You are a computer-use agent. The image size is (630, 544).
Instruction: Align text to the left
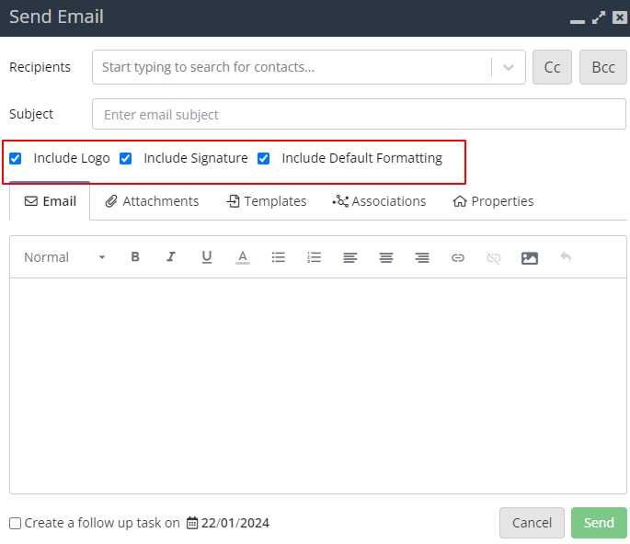pyautogui.click(x=350, y=257)
